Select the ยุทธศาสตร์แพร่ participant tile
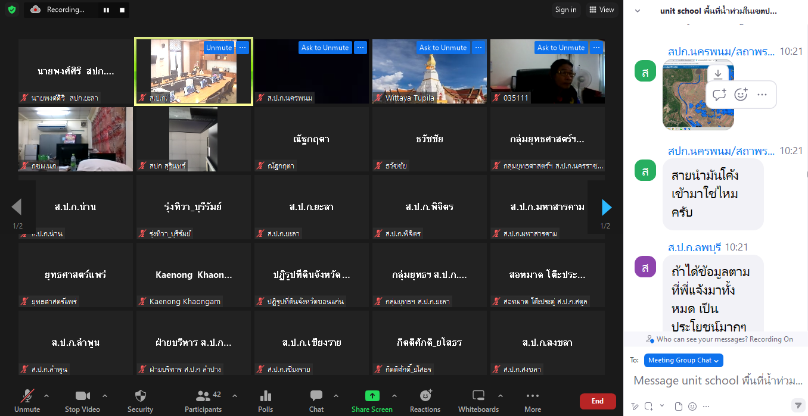Image resolution: width=808 pixels, height=416 pixels. (76, 275)
